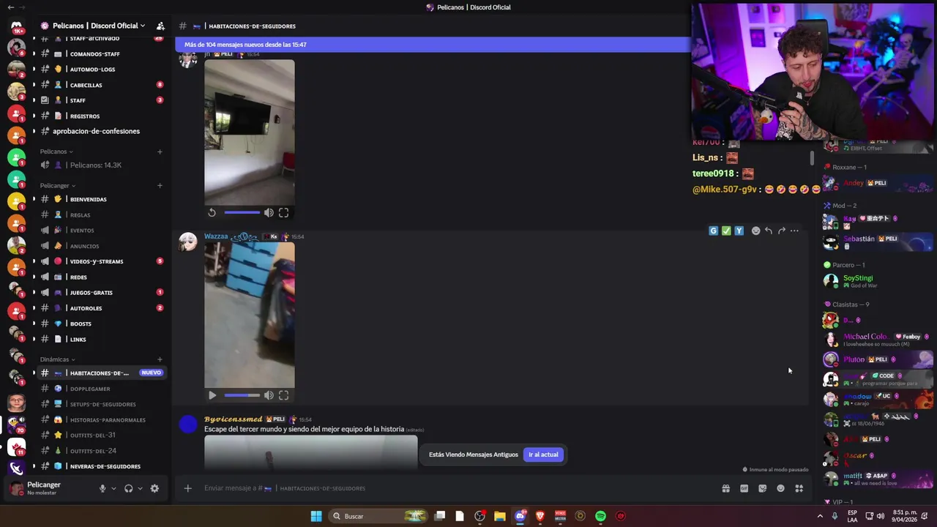
Task: Open headphone output options arrow
Action: click(140, 488)
